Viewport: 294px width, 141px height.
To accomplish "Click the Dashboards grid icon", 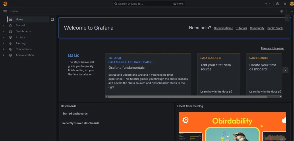I will click(11, 31).
